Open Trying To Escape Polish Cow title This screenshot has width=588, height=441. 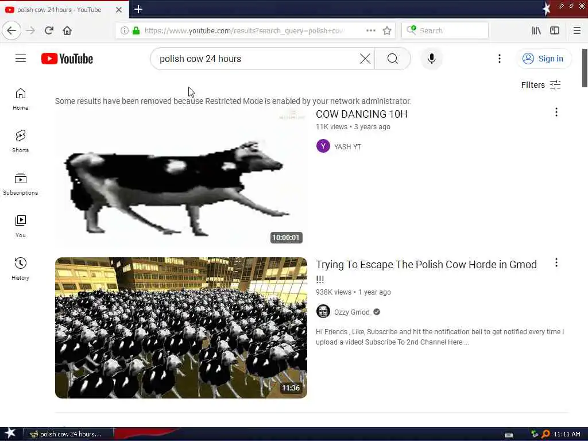click(427, 272)
